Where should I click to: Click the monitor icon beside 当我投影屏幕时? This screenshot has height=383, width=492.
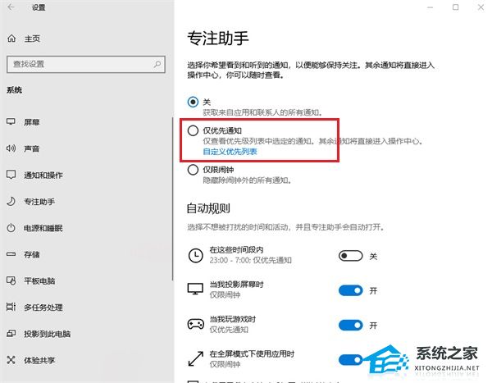point(195,289)
